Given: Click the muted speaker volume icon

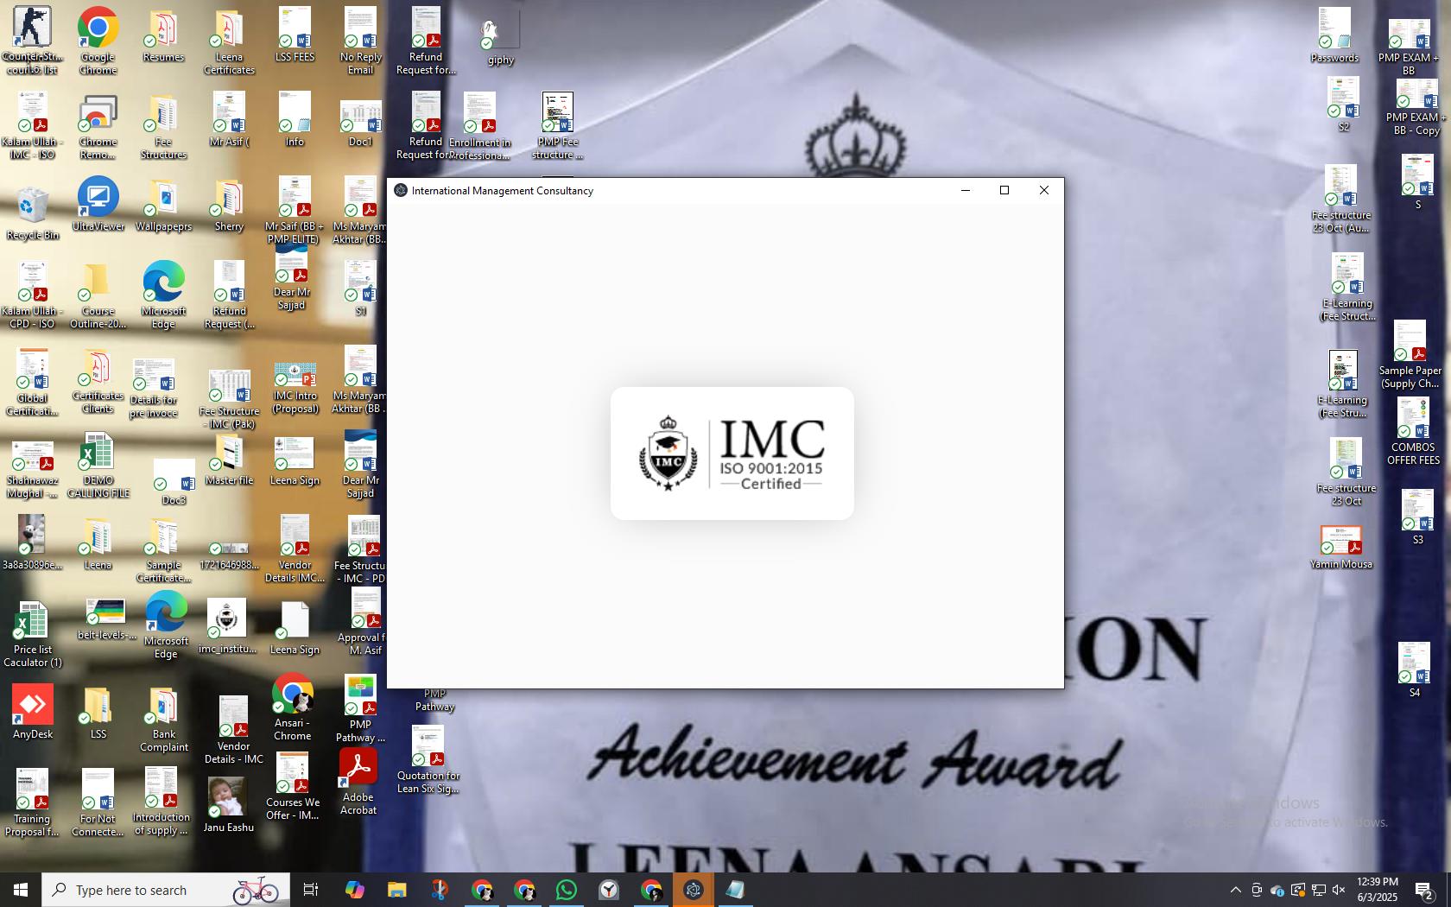Looking at the screenshot, I should click(x=1339, y=890).
